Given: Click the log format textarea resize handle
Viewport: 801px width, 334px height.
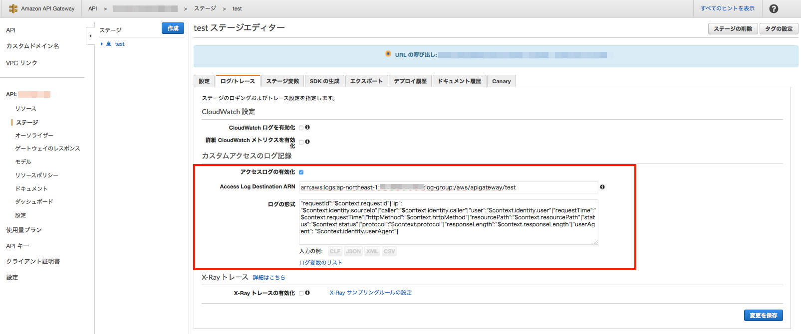Looking at the screenshot, I should coord(595,242).
